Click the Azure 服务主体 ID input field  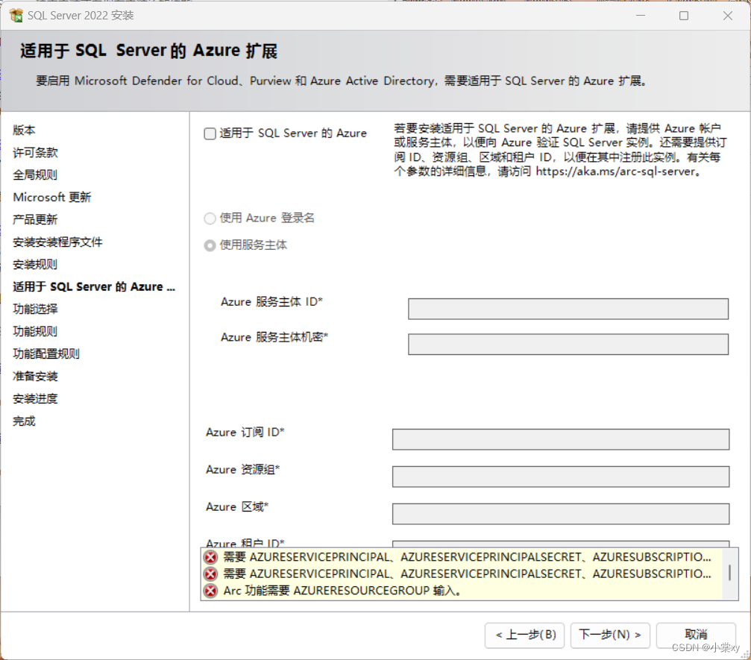(x=568, y=309)
